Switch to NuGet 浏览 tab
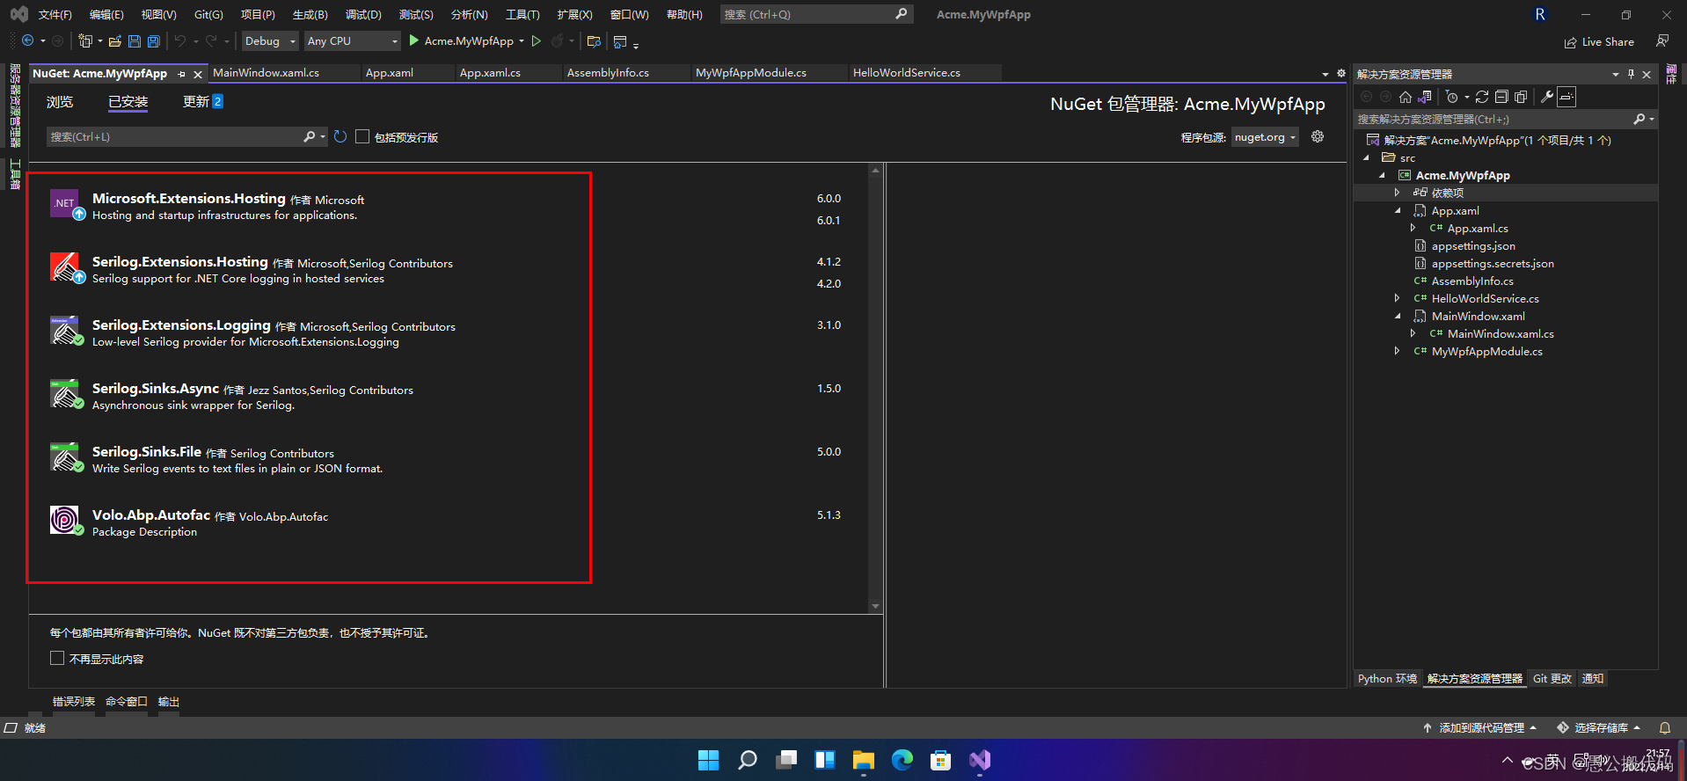The height and width of the screenshot is (781, 1687). pos(60,102)
